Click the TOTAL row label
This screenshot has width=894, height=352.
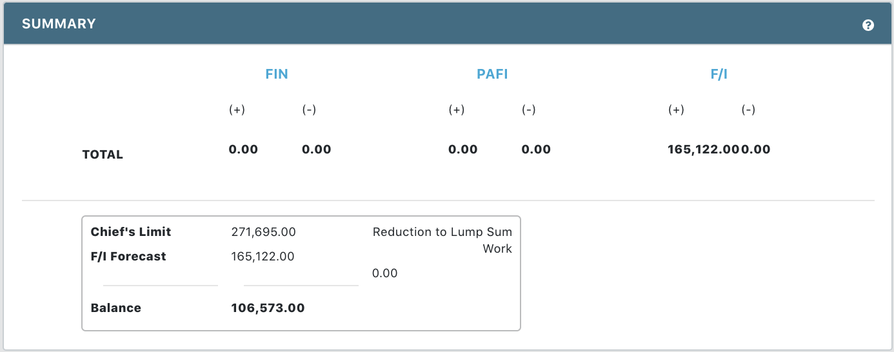(103, 155)
